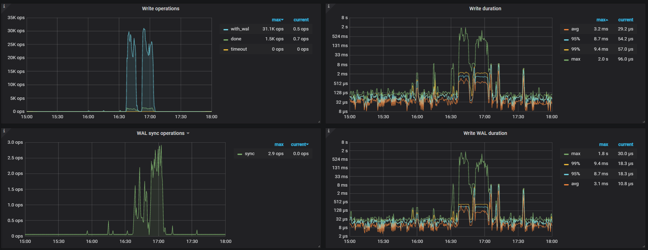Click the info icon on Write operations panel
The image size is (648, 250).
pyautogui.click(x=4, y=6)
